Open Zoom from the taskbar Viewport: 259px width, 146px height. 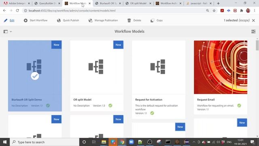coord(131,142)
